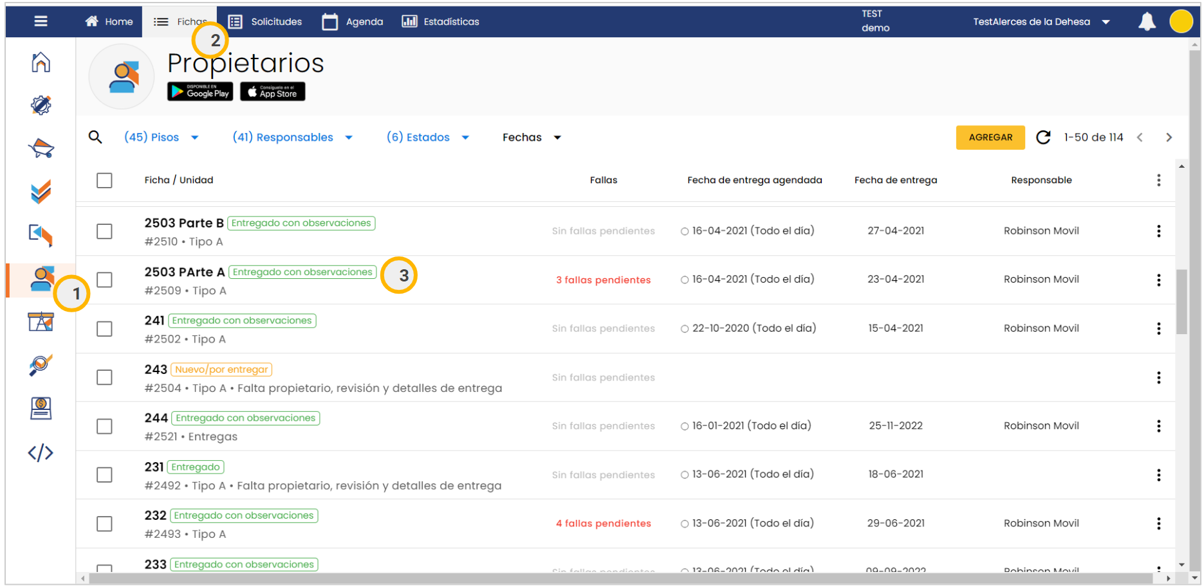Check the box for unit 244
Viewport: 1204px width, 588px height.
click(x=104, y=427)
